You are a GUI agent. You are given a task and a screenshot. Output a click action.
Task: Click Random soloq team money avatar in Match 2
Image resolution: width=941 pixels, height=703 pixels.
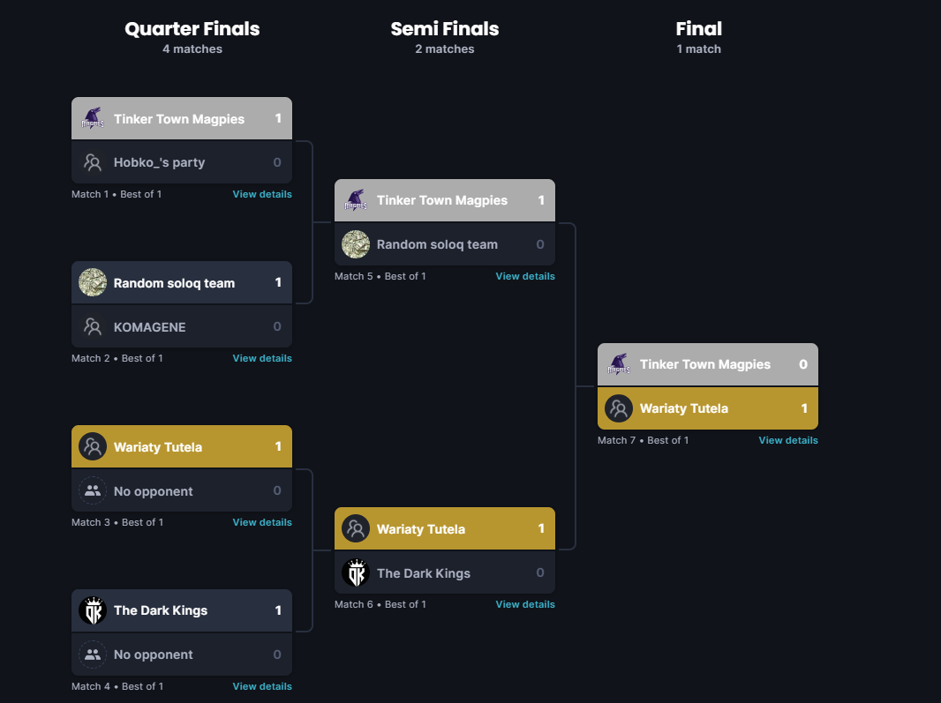click(x=93, y=282)
